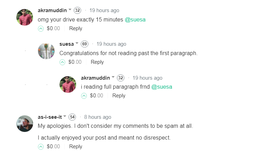Image resolution: width=268 pixels, height=151 pixels.
Task: Open akramuddin's avatar on the nested reply
Action: pos(68,85)
